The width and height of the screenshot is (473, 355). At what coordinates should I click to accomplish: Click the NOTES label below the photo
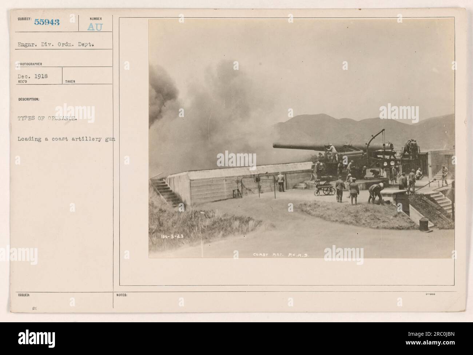click(123, 295)
